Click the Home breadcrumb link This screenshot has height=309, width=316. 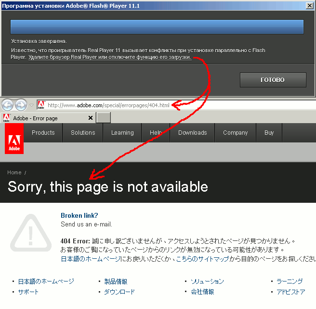[x=14, y=172]
